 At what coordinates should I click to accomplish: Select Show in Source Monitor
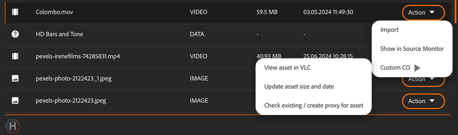click(x=412, y=49)
